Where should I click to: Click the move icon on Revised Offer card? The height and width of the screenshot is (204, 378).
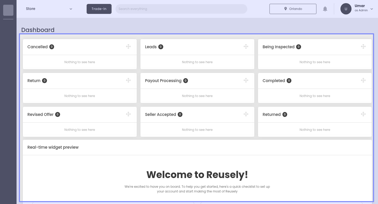(x=128, y=114)
